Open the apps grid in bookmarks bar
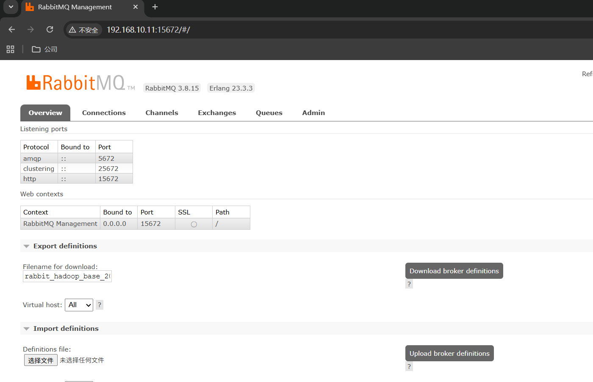Image resolution: width=593 pixels, height=382 pixels. (x=11, y=49)
